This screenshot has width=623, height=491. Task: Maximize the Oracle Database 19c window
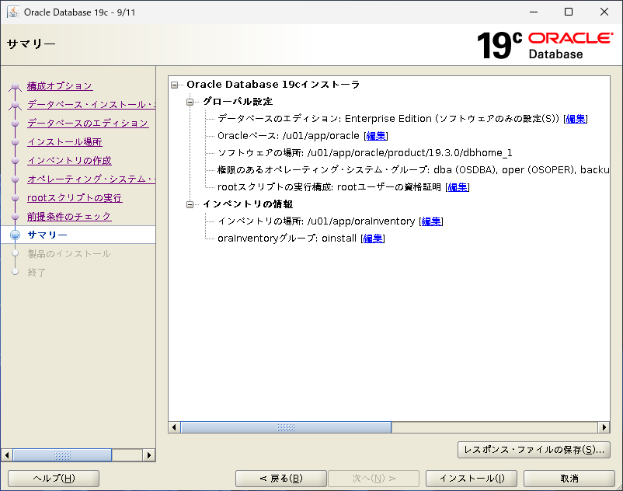click(x=569, y=12)
